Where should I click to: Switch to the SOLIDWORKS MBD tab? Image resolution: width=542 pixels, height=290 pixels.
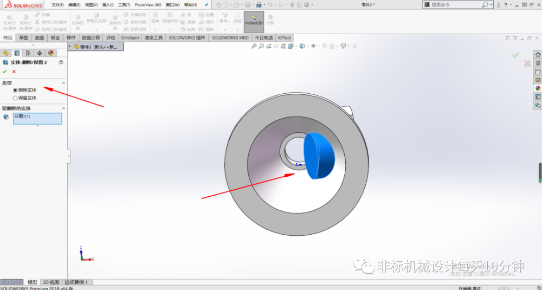tap(230, 38)
